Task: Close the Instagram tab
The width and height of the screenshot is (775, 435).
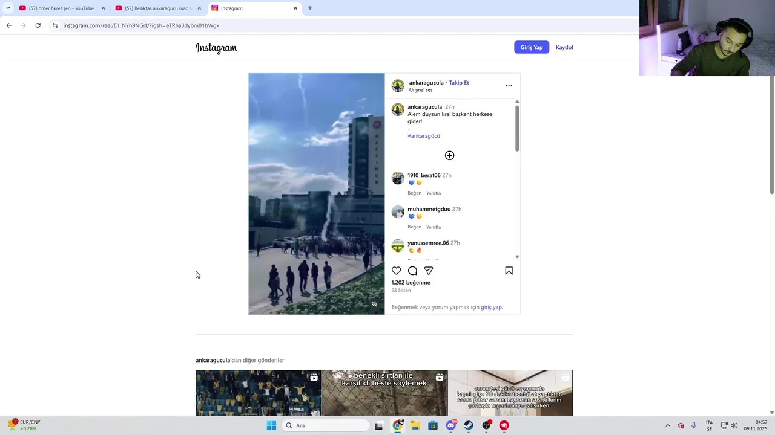Action: pos(295,8)
